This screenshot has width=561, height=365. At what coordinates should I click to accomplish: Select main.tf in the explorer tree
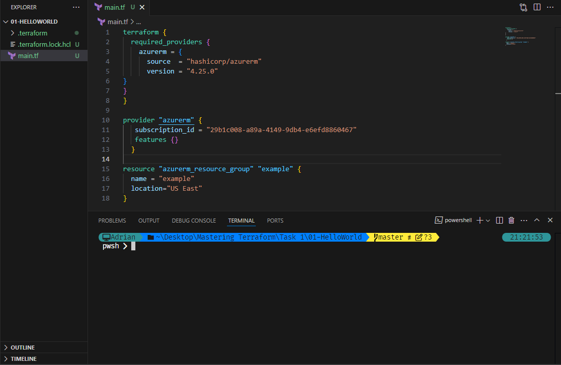28,56
